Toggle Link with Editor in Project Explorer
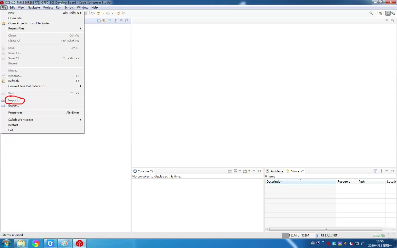 pyautogui.click(x=104, y=21)
